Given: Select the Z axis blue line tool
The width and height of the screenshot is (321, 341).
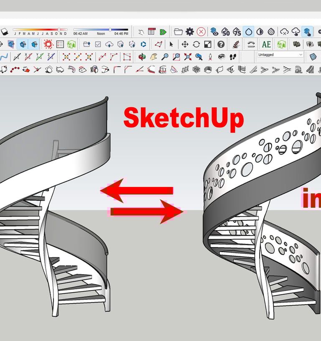Looking at the screenshot, I should pos(51,57).
